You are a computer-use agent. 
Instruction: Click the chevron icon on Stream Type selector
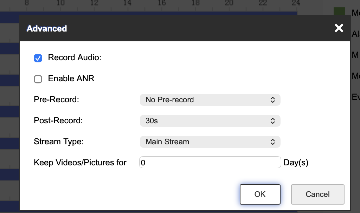tap(273, 142)
